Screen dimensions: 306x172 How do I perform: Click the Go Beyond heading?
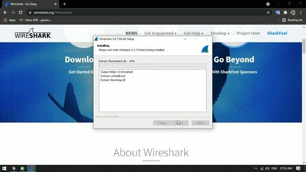point(234,59)
